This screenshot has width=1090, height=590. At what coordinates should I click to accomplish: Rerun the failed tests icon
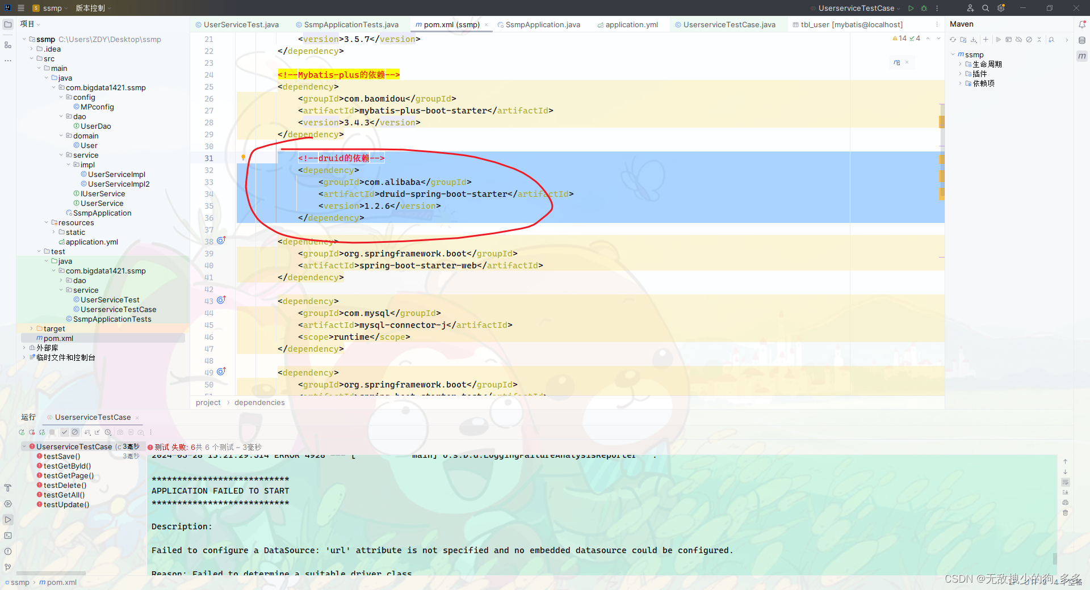point(32,432)
